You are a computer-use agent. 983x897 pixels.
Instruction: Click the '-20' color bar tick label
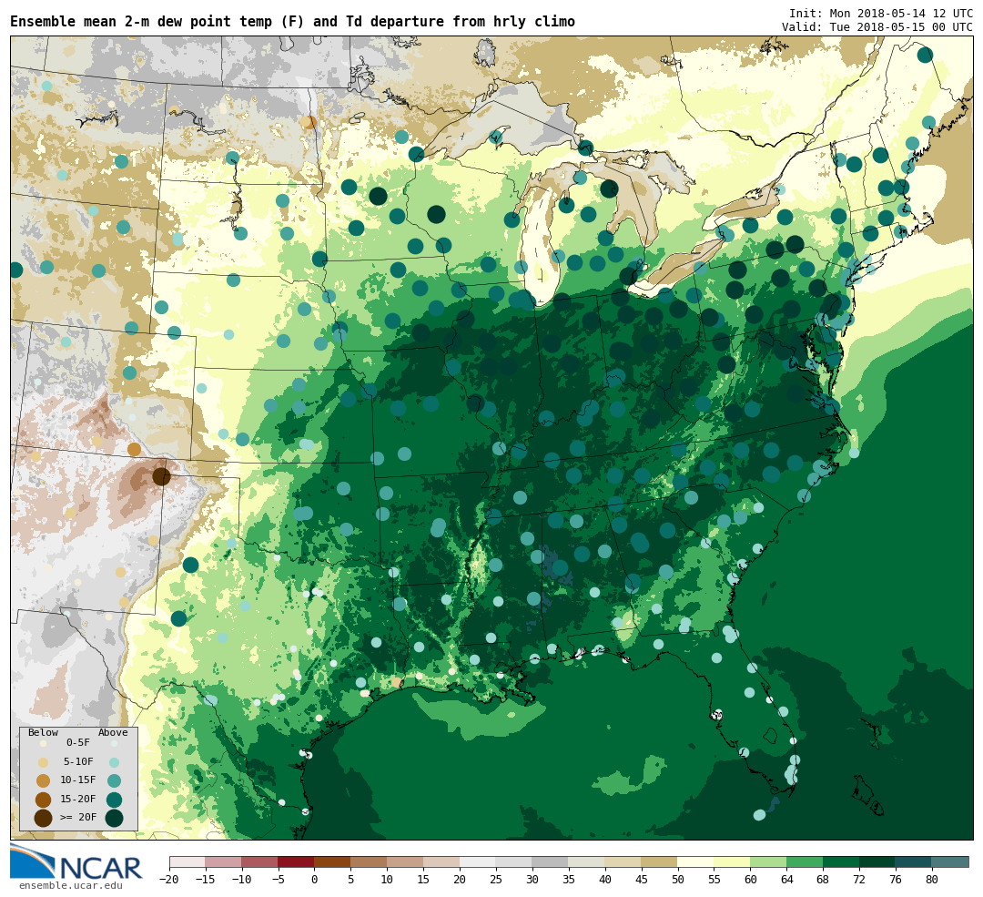pos(169,880)
